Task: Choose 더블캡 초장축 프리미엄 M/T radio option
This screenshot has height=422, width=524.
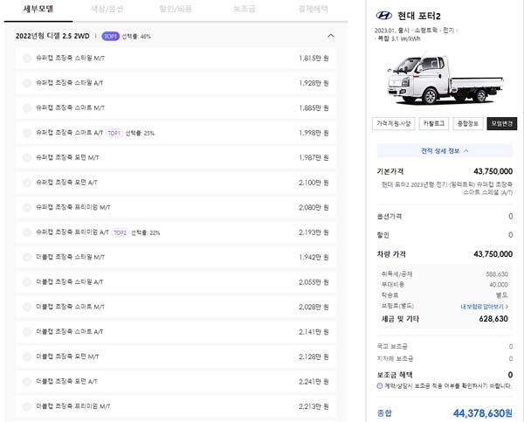Action: coord(27,406)
